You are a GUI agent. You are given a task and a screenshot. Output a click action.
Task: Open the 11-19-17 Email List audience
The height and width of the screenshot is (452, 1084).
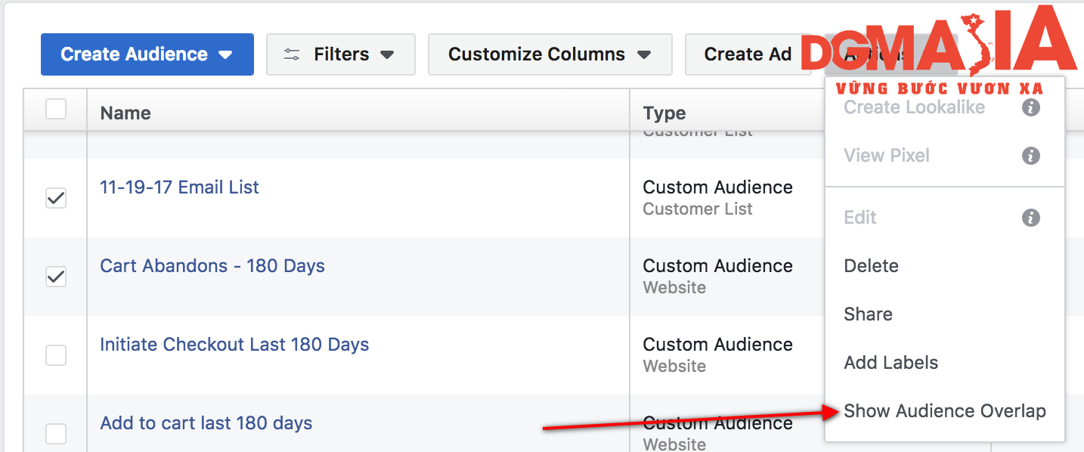(179, 187)
